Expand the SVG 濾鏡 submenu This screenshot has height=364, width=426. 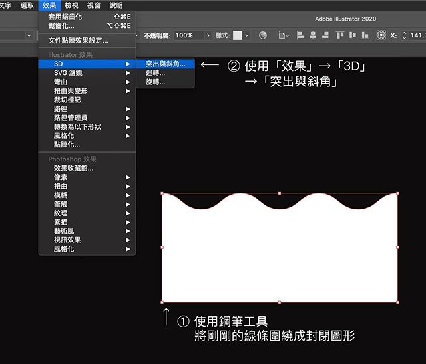coord(87,73)
